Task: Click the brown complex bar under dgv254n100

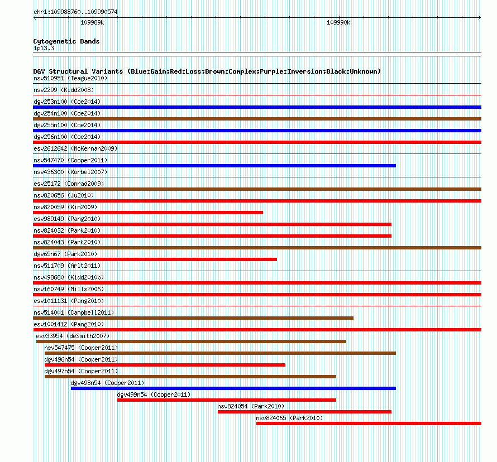Action: click(257, 119)
